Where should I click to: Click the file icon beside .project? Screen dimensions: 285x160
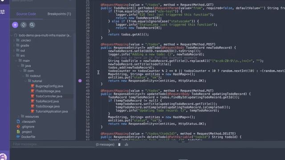coord(18,132)
